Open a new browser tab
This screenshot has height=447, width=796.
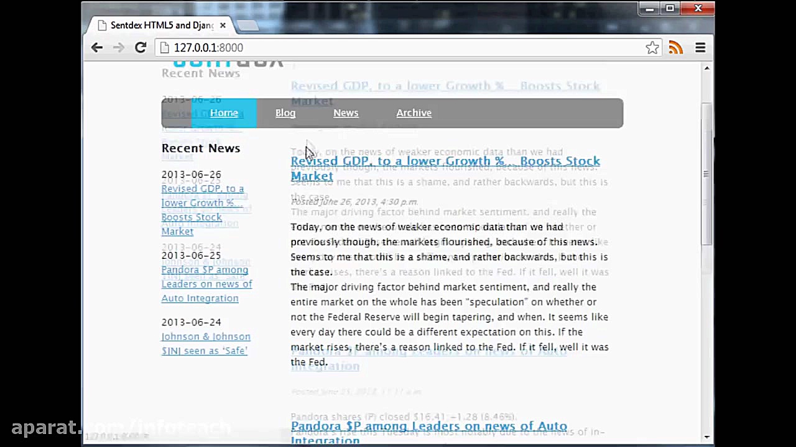[x=248, y=25]
